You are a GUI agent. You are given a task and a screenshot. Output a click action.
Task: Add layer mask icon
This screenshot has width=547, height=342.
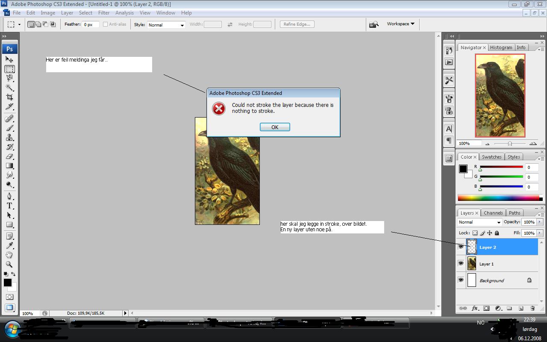486,308
